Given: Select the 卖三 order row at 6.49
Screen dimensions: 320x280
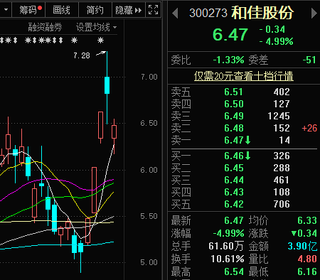Looking at the screenshot, I should point(244,116).
